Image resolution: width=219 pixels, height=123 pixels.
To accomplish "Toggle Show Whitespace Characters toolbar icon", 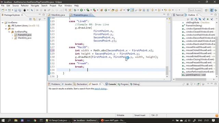I will point(148,10).
